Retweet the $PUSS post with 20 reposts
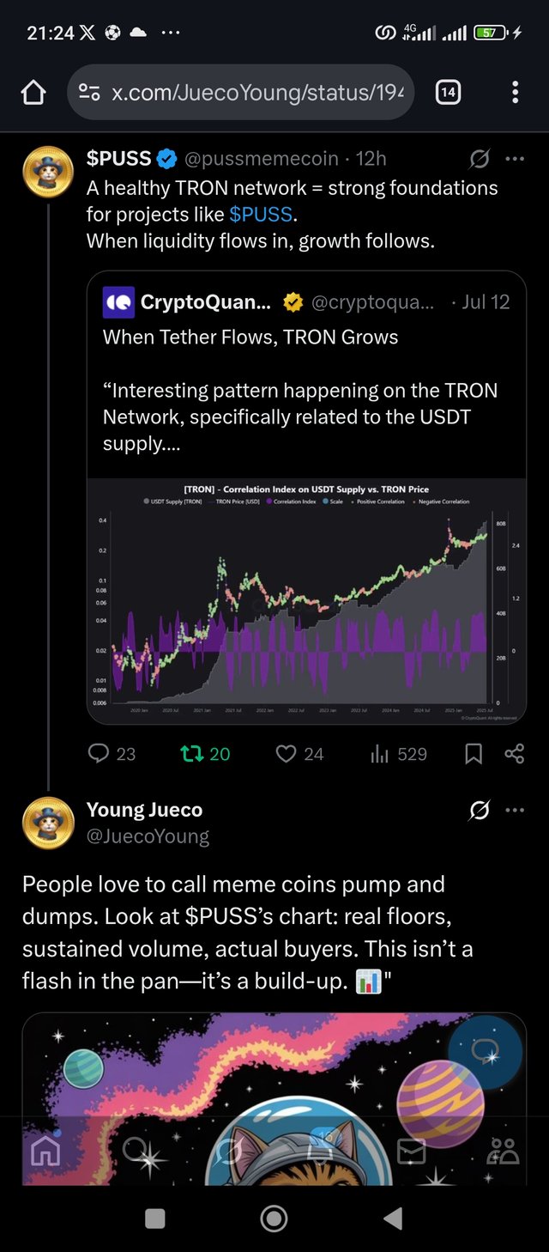549x1252 pixels. 205,754
